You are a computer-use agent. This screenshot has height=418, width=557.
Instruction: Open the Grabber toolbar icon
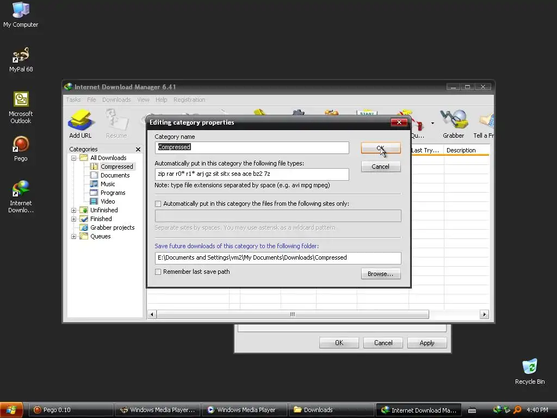tap(453, 124)
